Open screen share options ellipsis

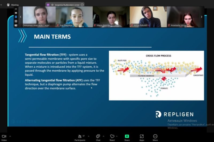(x=82, y=5)
